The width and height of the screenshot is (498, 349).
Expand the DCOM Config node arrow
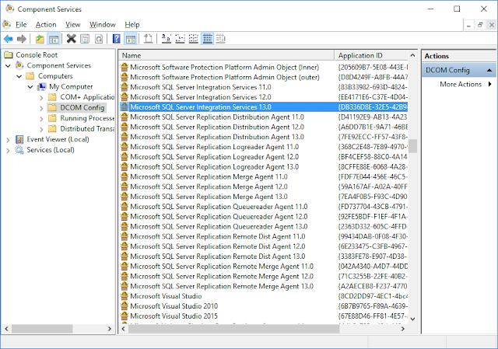point(41,108)
